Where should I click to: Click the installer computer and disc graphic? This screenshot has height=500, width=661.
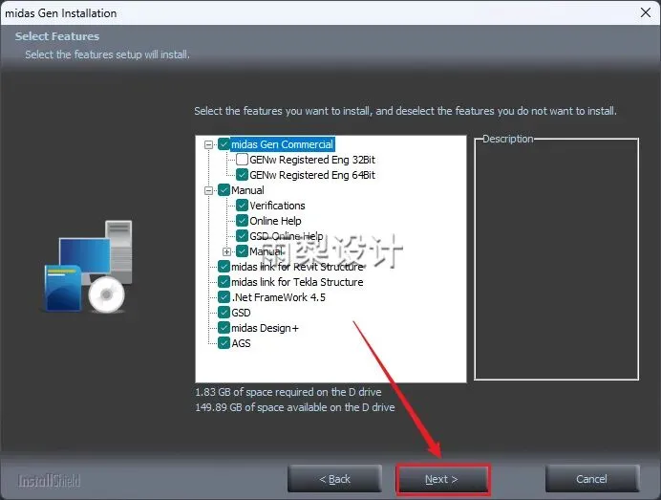[x=89, y=267]
